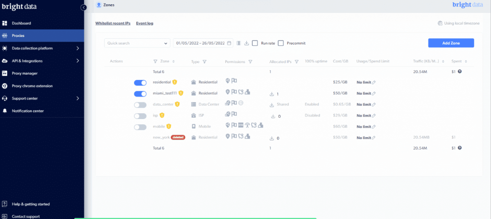The image size is (491, 219).
Task: Click the help question mark beside top Spent total
Action: [459, 71]
